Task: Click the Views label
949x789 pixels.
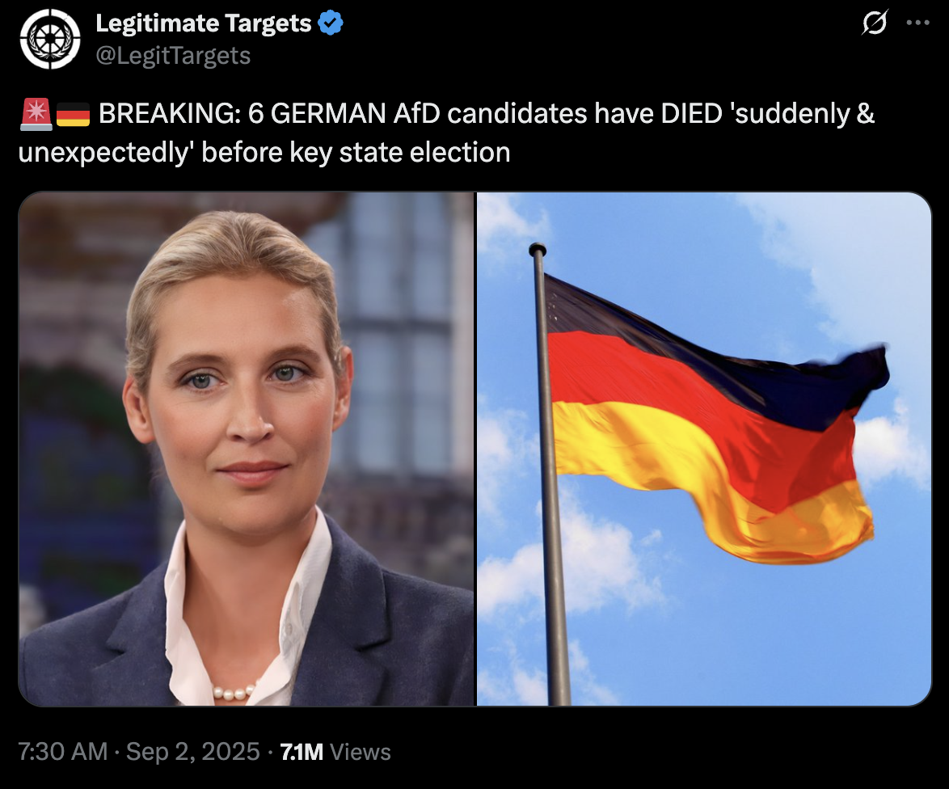Action: 361,752
